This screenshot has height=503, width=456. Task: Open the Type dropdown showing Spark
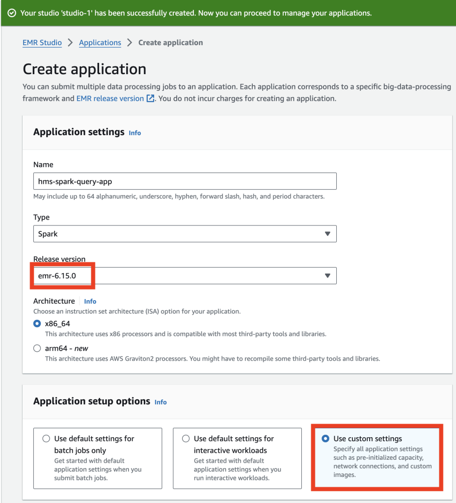click(185, 234)
